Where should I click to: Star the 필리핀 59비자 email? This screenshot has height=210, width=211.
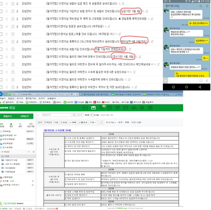coord(7,57)
